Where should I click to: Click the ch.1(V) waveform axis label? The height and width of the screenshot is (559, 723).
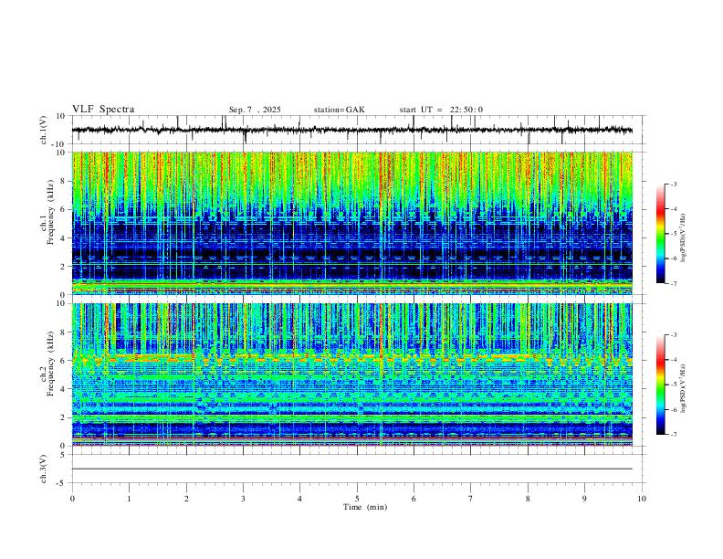tap(44, 130)
